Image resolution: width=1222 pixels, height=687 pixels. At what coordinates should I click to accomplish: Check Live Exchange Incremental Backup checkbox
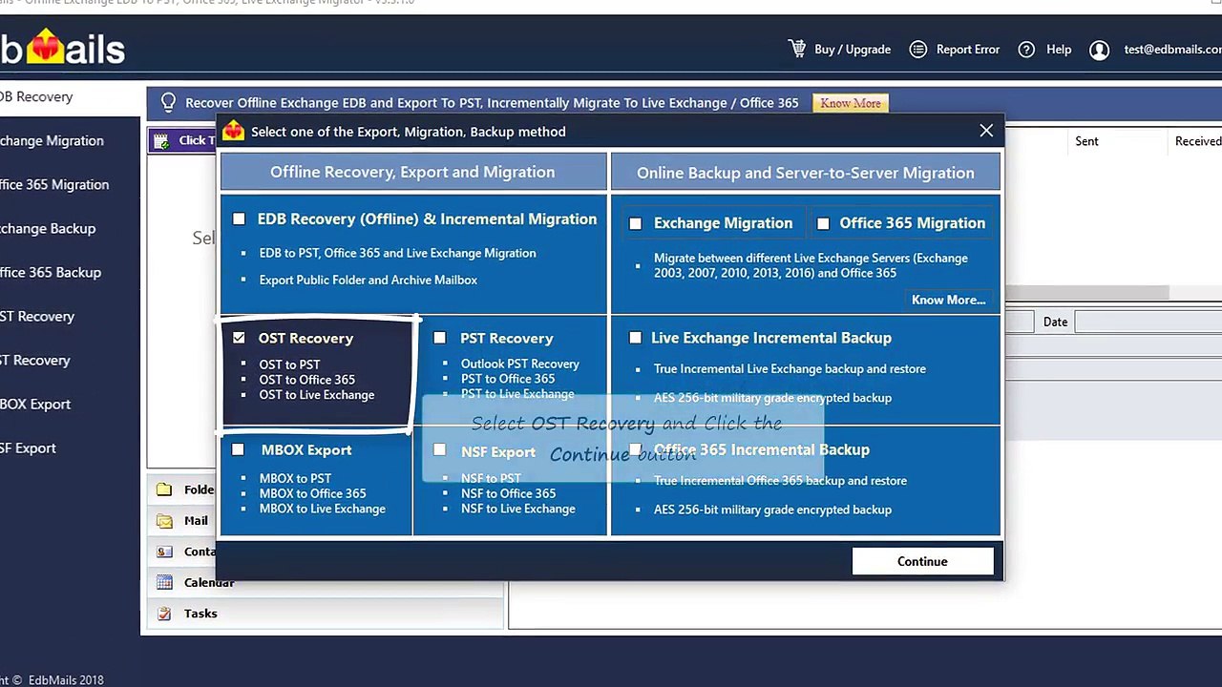click(636, 338)
